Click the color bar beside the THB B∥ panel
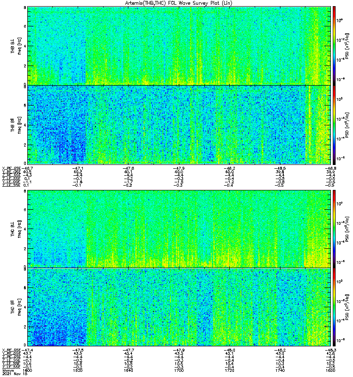 (x=334, y=125)
